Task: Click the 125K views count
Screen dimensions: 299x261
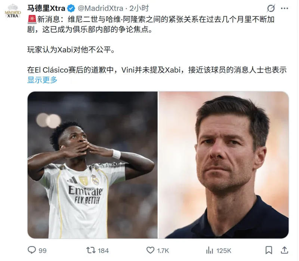Action: click(224, 251)
